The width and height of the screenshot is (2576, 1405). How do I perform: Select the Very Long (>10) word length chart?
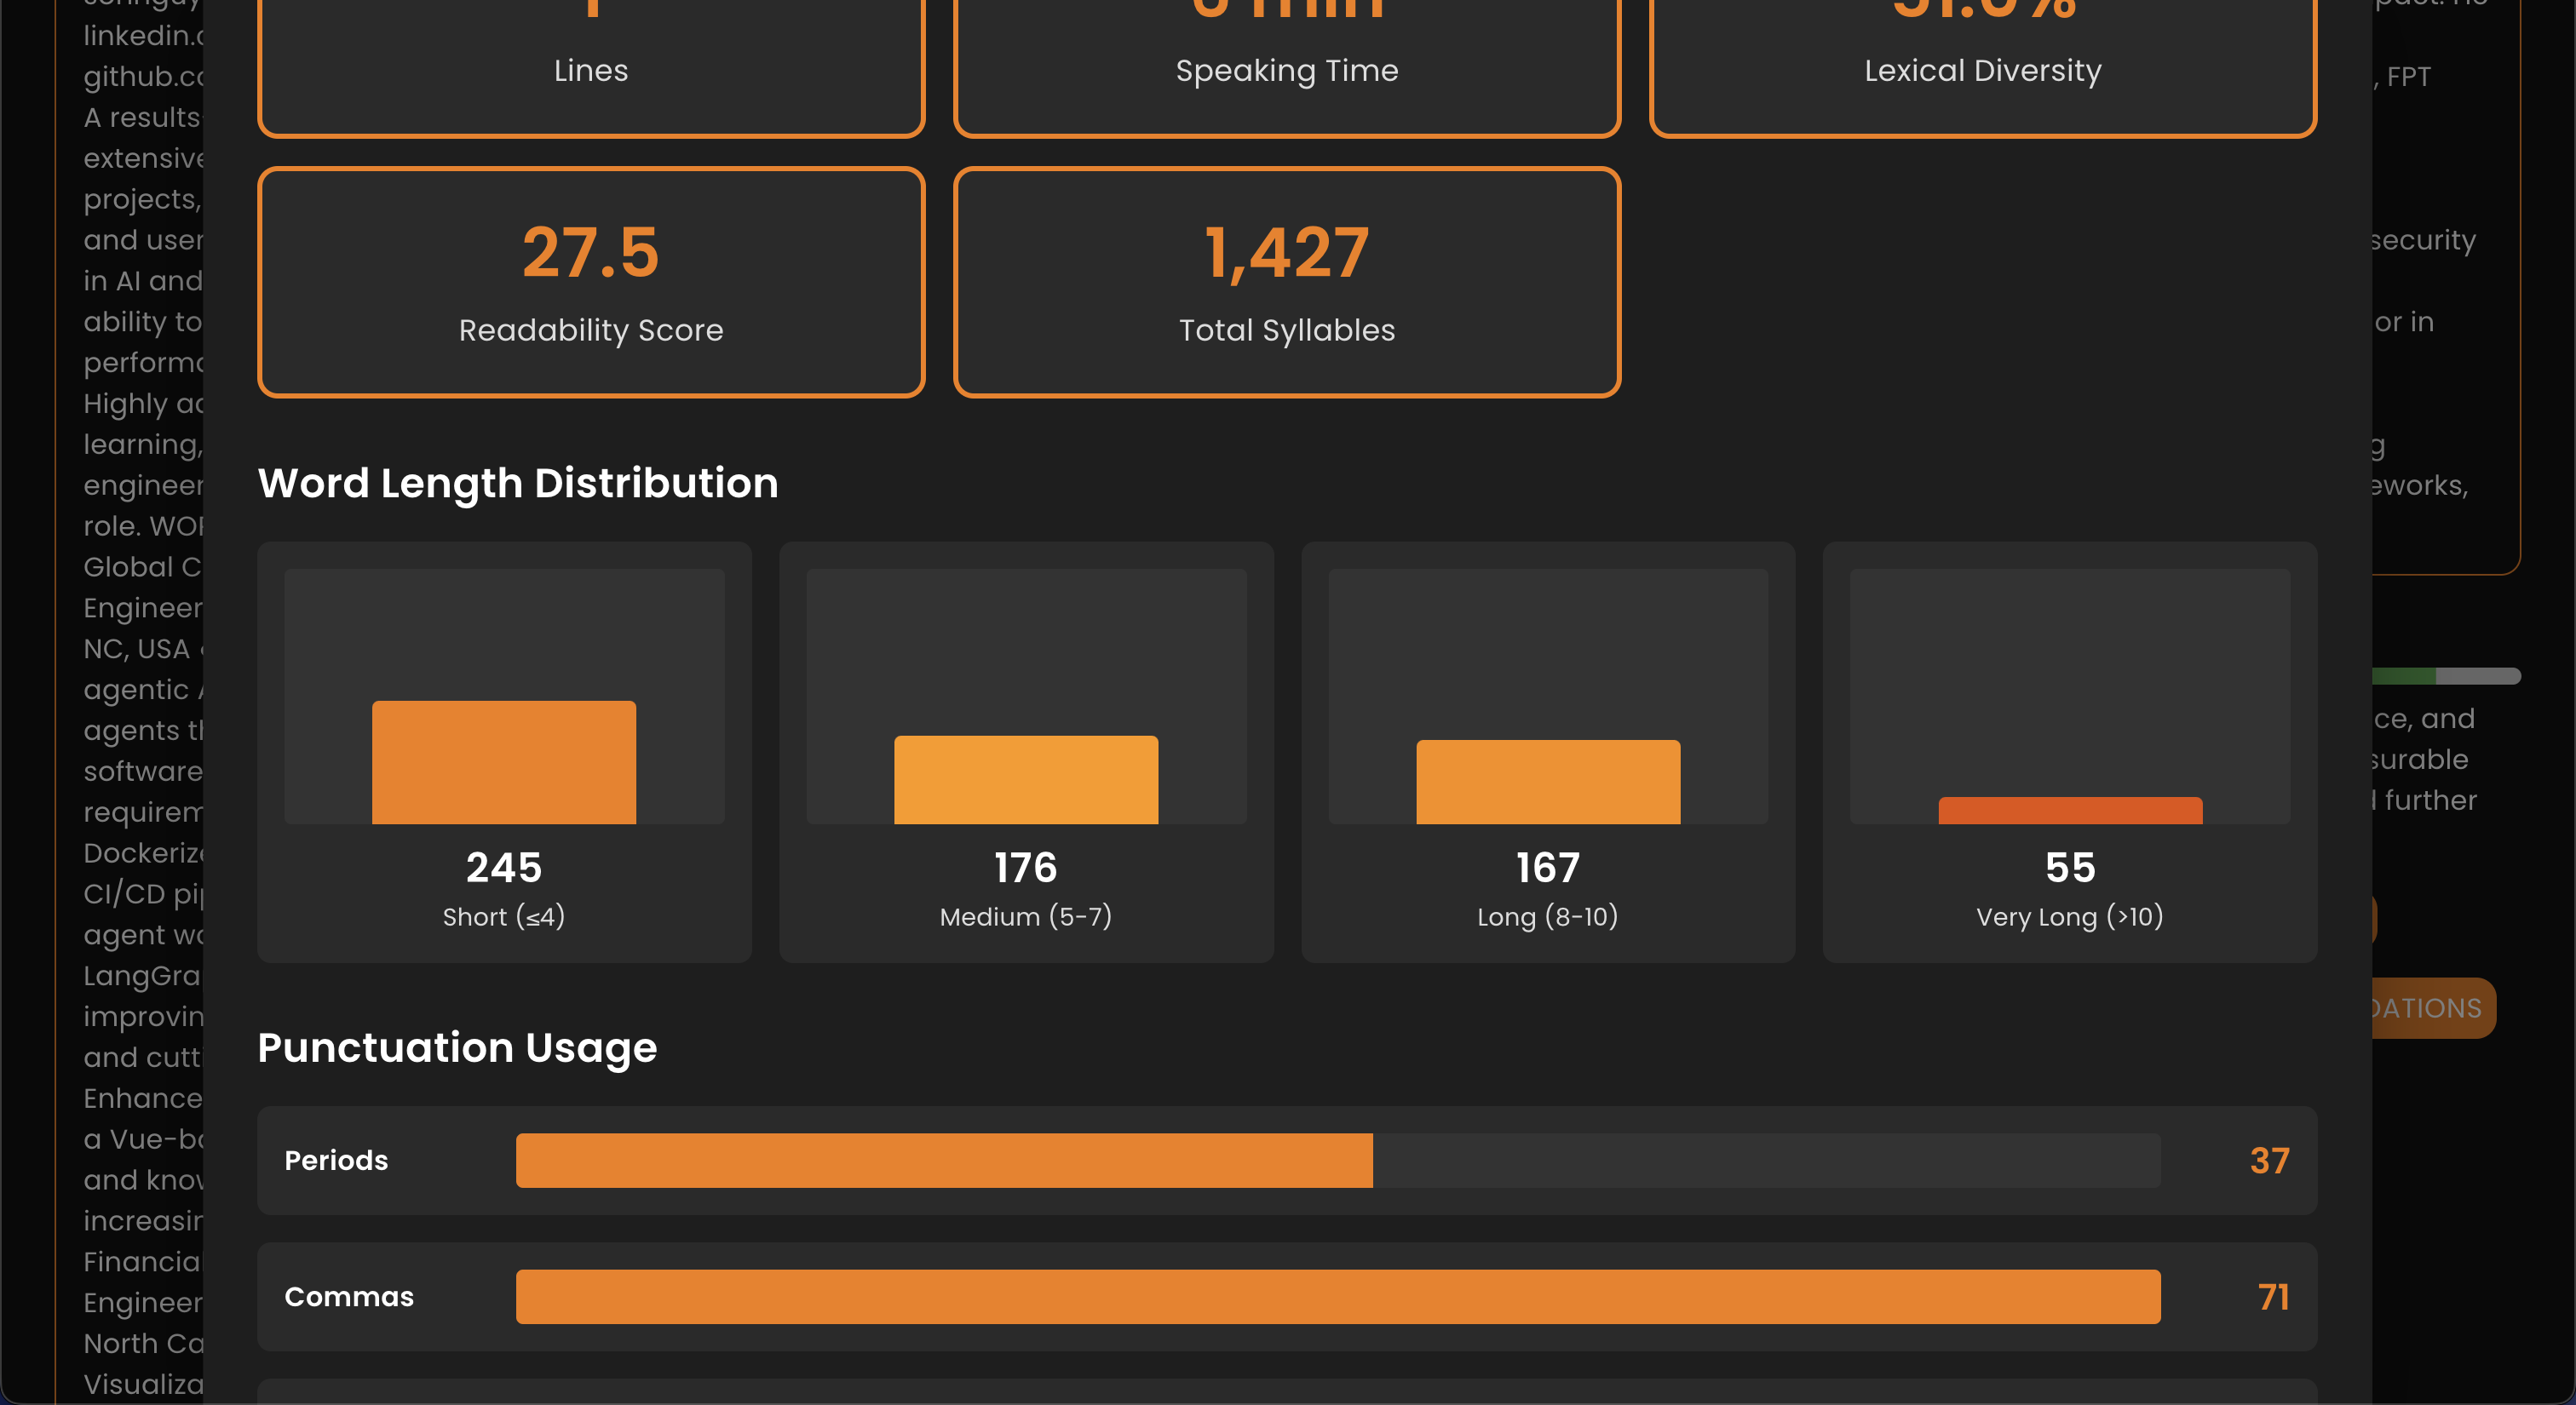pos(2070,753)
